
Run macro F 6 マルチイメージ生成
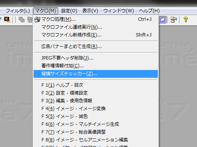tap(96, 124)
